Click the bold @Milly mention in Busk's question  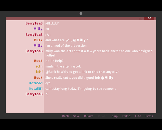point(79,40)
